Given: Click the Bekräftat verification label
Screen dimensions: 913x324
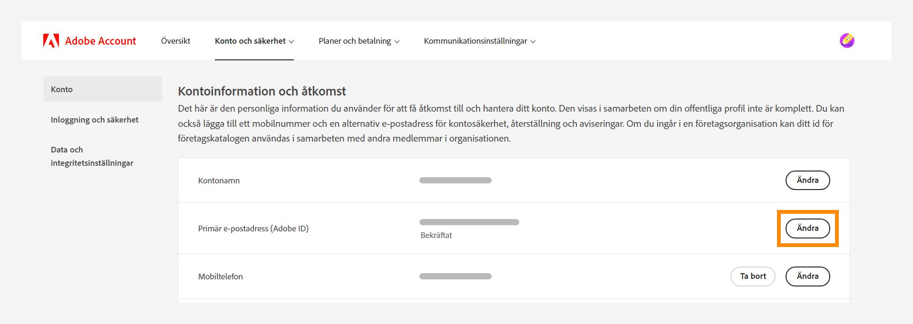Looking at the screenshot, I should [x=436, y=235].
